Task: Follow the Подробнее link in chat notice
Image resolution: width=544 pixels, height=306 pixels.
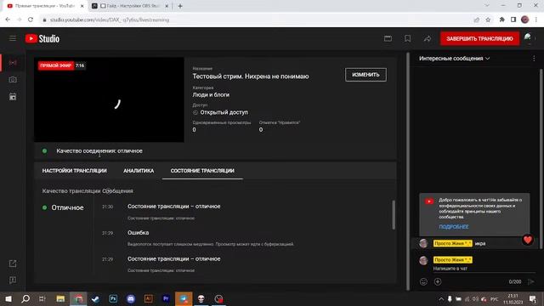Action: coord(454,227)
